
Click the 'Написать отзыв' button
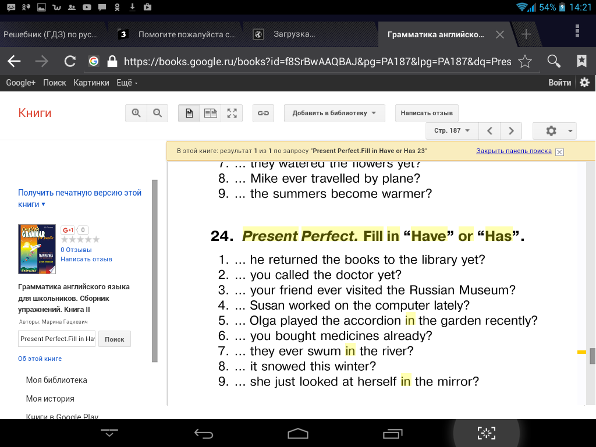coord(427,113)
